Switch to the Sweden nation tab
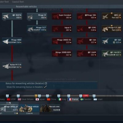Viewport: 123px width, 123px height. 86,99
